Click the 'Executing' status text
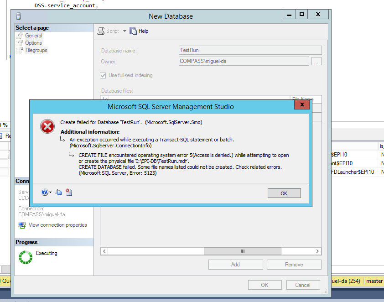This screenshot has height=302, width=384. click(47, 253)
